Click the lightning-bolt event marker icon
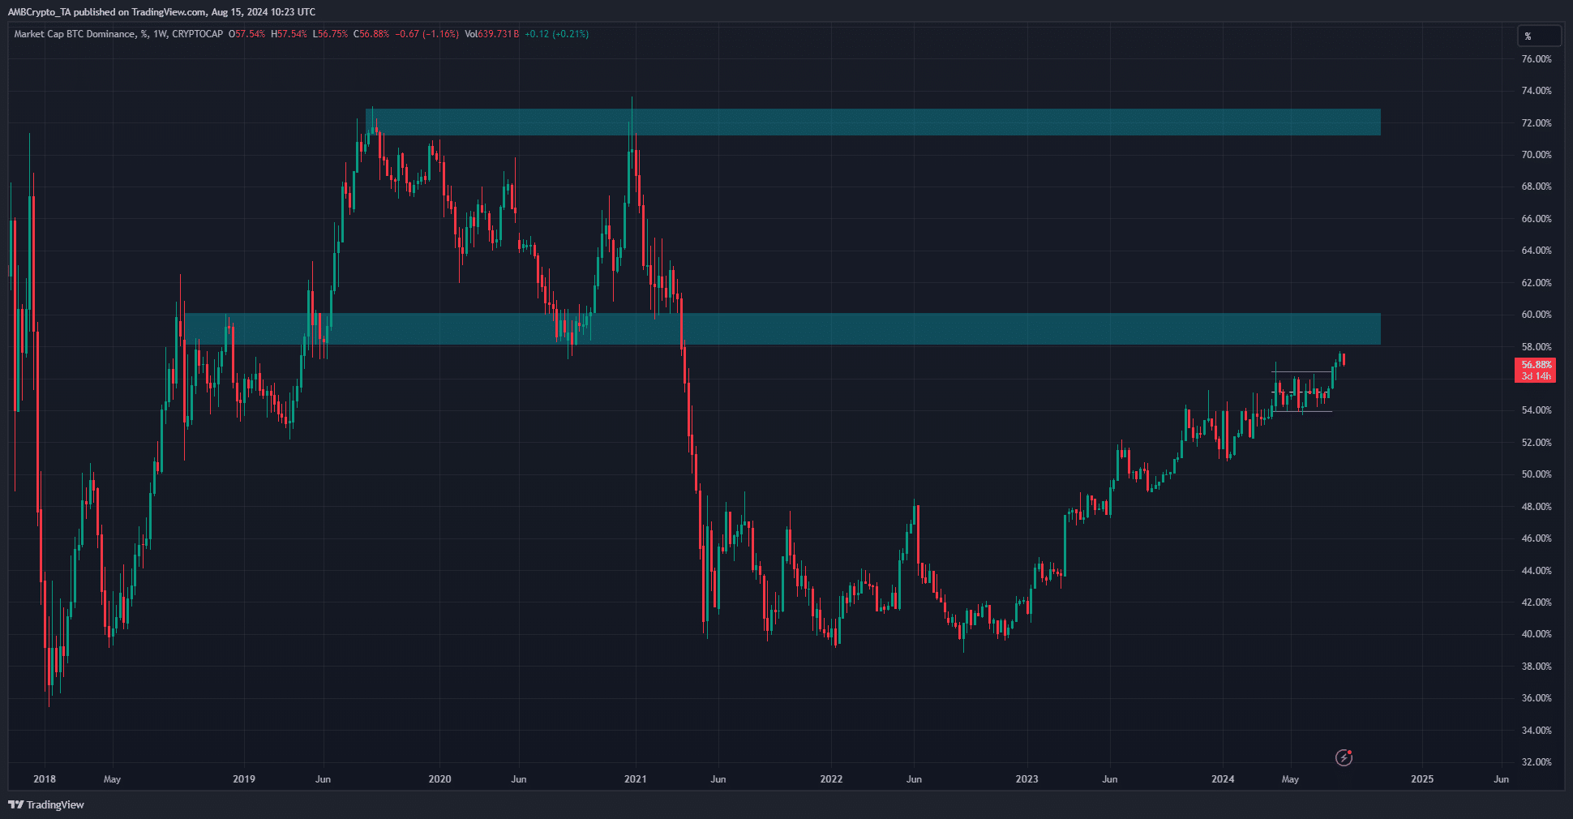 pyautogui.click(x=1344, y=757)
